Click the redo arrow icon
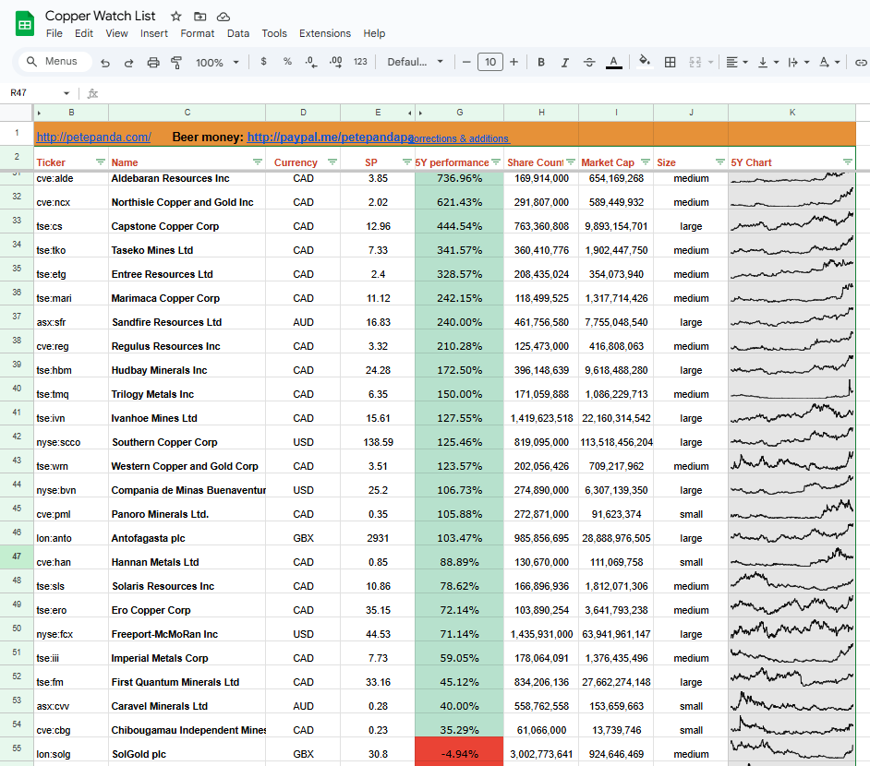Viewport: 870px width, 766px height. pyautogui.click(x=128, y=63)
